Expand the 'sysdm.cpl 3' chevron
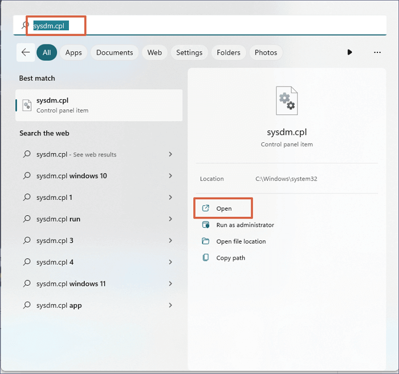The height and width of the screenshot is (374, 399). [170, 241]
